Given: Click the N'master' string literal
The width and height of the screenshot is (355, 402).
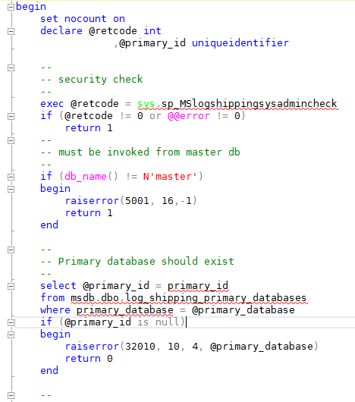Looking at the screenshot, I should tap(170, 177).
